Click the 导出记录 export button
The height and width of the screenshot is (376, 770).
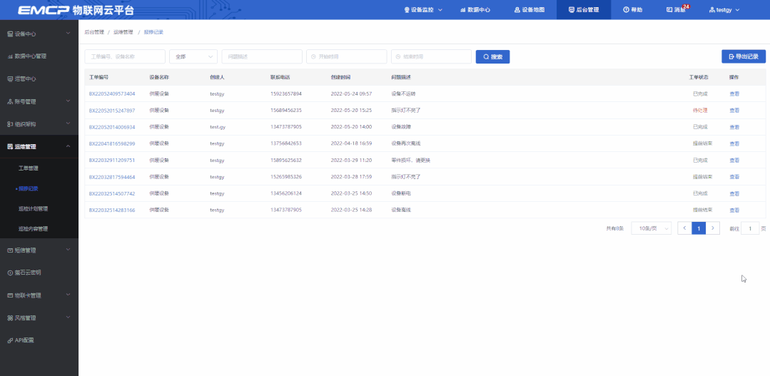[x=744, y=56]
